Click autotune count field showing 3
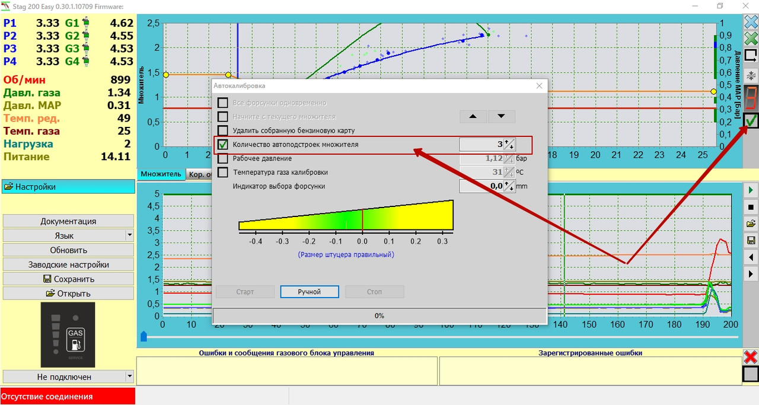Viewport: 759px width, 405px height. (x=482, y=144)
